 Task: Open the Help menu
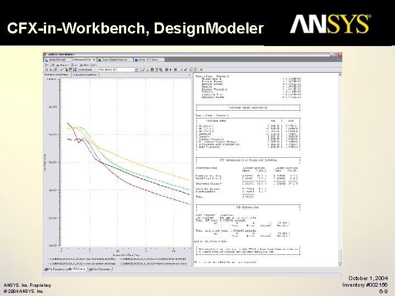93,65
